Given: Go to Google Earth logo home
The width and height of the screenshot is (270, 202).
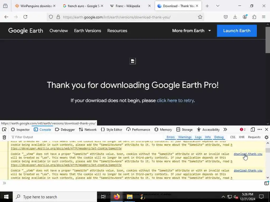Looking at the screenshot, I should tap(26, 31).
